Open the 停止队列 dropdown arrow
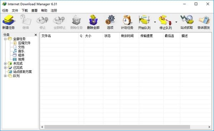214x131 pixels. click(176, 22)
